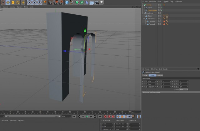Viewport: 200px width, 131px height.
Task: Add a Camera object
Action: (x=97, y=2)
